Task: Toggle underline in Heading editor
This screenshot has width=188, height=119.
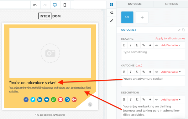Action: click(137, 45)
